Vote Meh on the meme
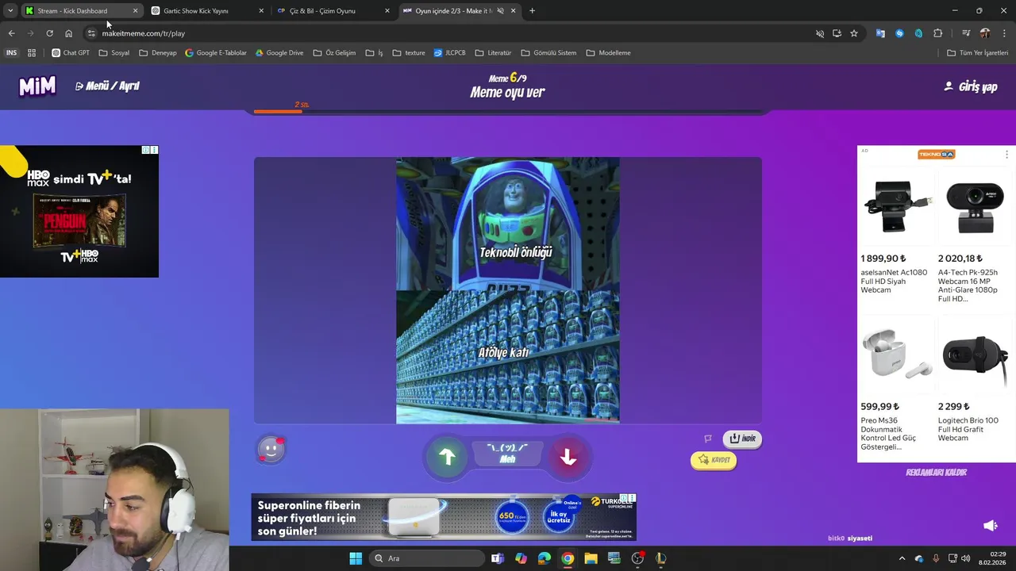 (507, 454)
